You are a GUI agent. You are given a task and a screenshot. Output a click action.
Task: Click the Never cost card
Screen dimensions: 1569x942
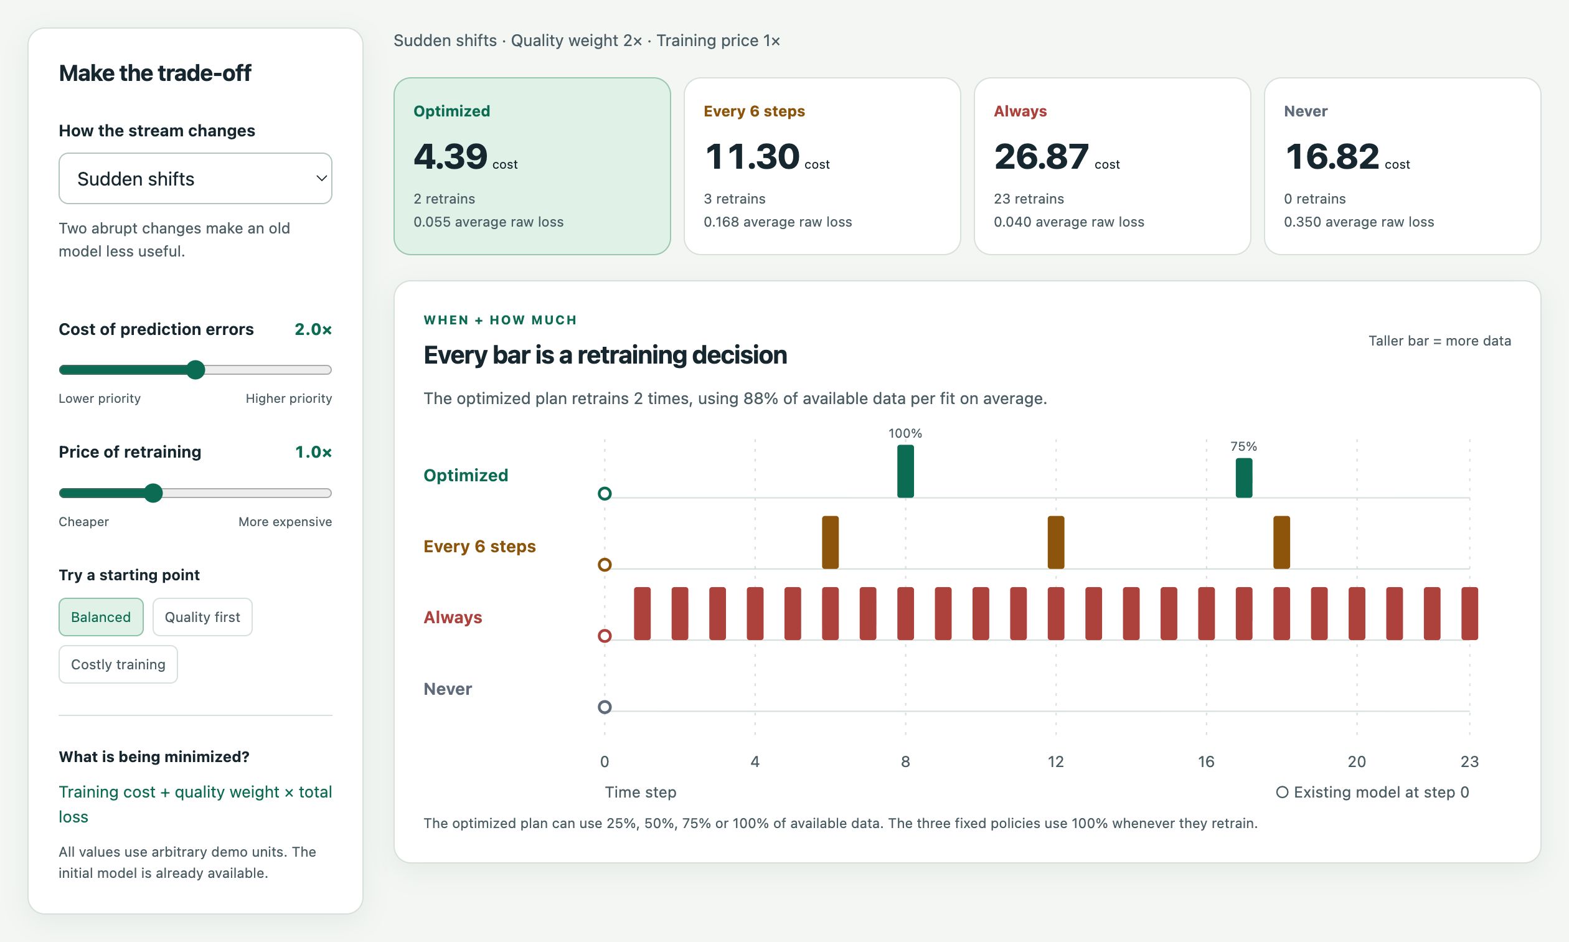coord(1402,166)
